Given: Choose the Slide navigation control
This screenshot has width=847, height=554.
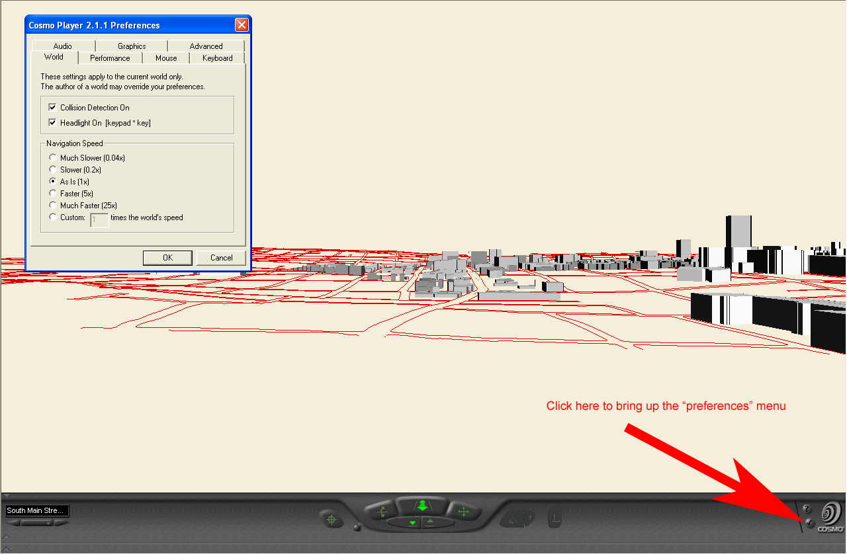Looking at the screenshot, I should click(463, 511).
